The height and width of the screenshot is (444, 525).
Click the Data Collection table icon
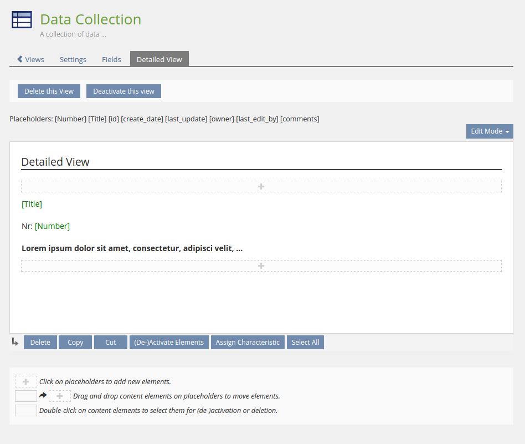[22, 19]
